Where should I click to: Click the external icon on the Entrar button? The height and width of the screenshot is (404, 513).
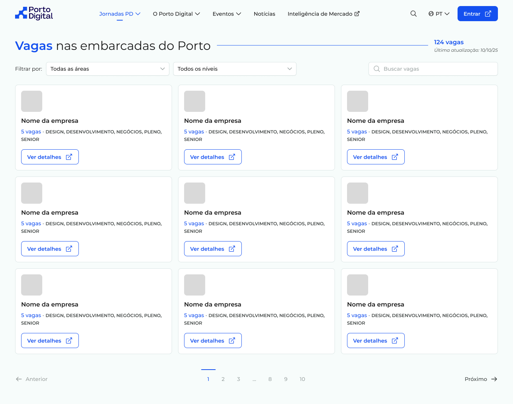coord(488,14)
